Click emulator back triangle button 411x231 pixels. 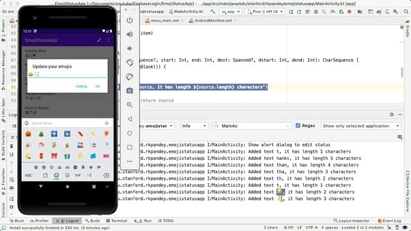(x=130, y=119)
